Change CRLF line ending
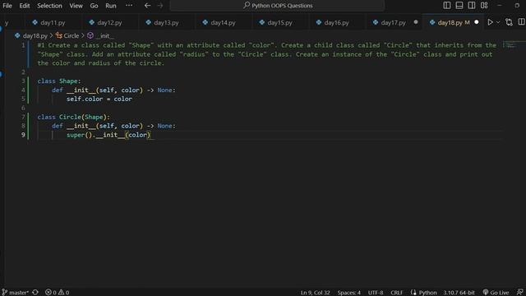Screen dimensions: 526x296 [396, 293]
